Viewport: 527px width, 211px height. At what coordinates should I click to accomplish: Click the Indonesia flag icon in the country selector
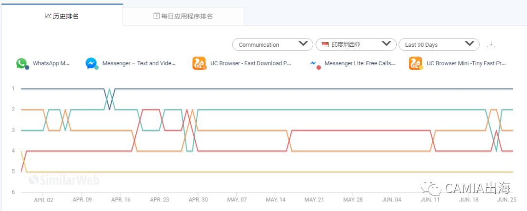(325, 44)
